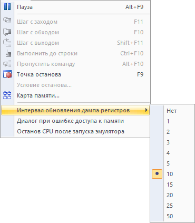Viewport: 195px width, 223px height.
Task: Set register dump interval to 3
Action: pos(172,142)
